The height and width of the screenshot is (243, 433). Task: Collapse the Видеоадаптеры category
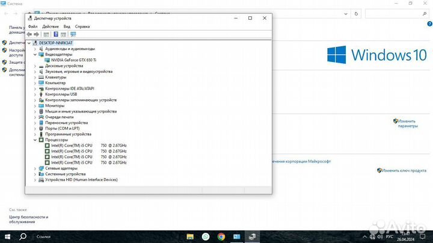(x=35, y=54)
